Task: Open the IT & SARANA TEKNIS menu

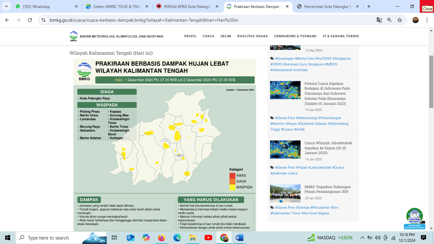Action: coord(341,36)
